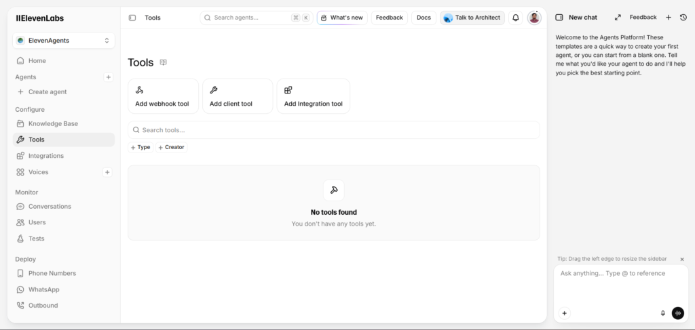
Task: Click Add webhook tool card
Action: [163, 96]
